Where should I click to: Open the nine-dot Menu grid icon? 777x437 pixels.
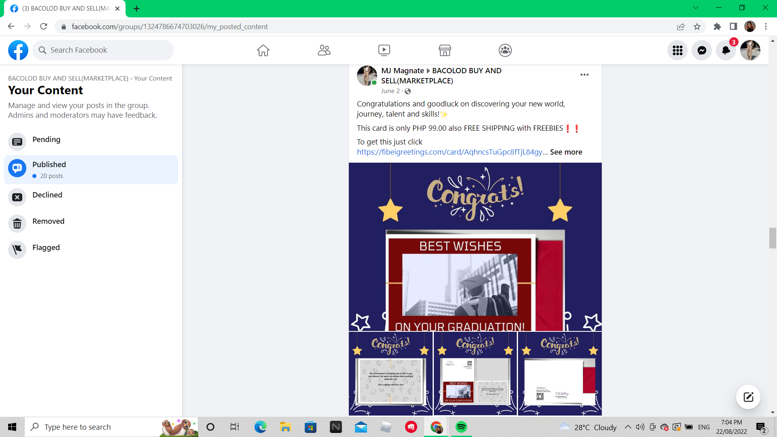click(x=677, y=50)
